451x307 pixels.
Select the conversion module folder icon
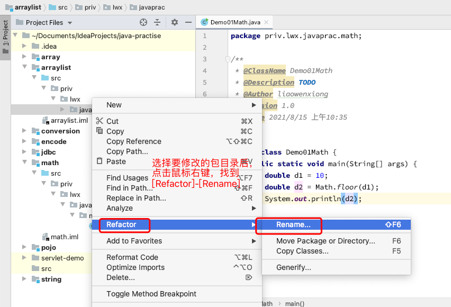[35, 131]
